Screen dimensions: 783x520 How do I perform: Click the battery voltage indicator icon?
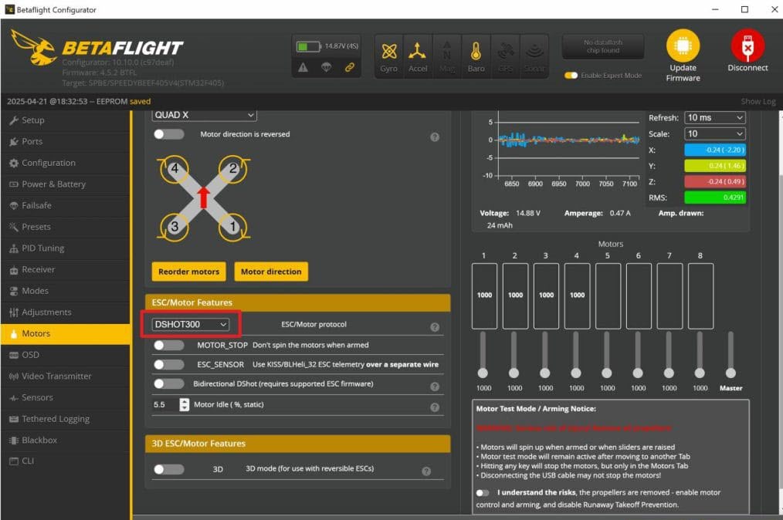307,46
